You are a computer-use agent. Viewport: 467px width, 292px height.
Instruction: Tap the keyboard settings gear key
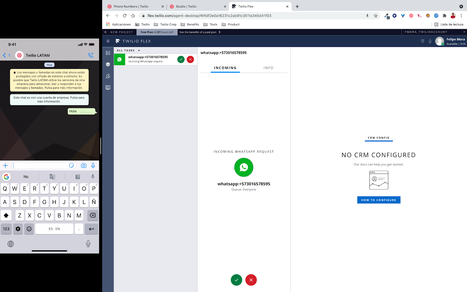18,229
